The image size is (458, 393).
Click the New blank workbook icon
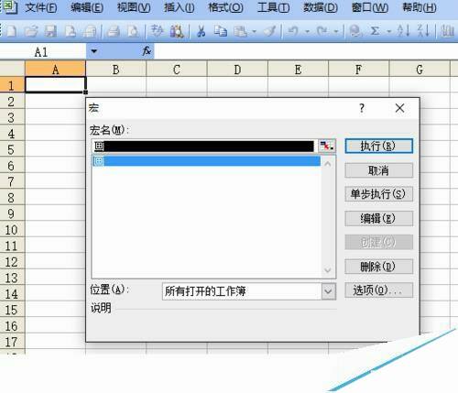12,31
